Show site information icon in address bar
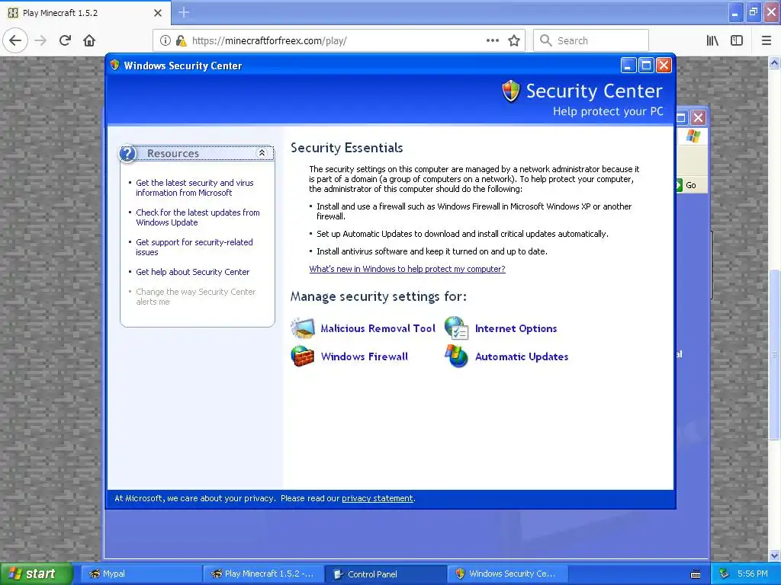Image resolution: width=781 pixels, height=585 pixels. (165, 40)
